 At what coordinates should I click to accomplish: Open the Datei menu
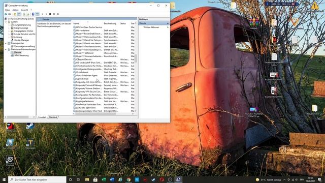click(8, 10)
